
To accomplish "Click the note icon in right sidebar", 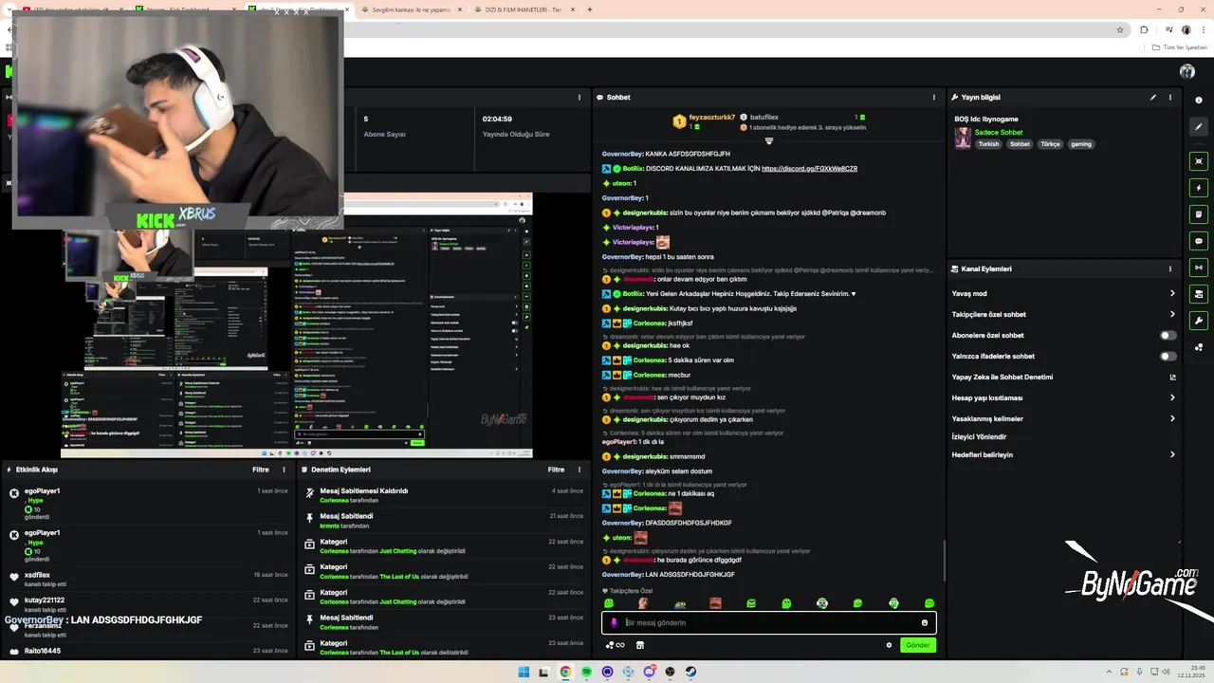I will coord(1199,214).
